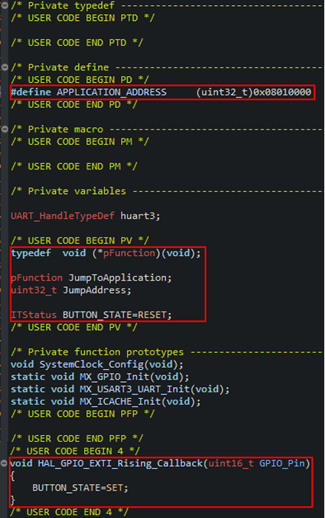This screenshot has width=325, height=518.
Task: Place cursor on 0x08010000 address value
Action: 282,92
